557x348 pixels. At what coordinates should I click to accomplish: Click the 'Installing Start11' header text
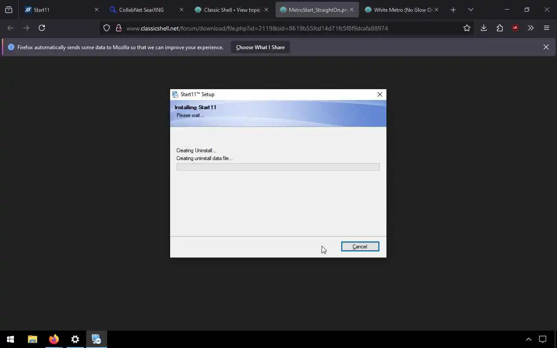(195, 107)
